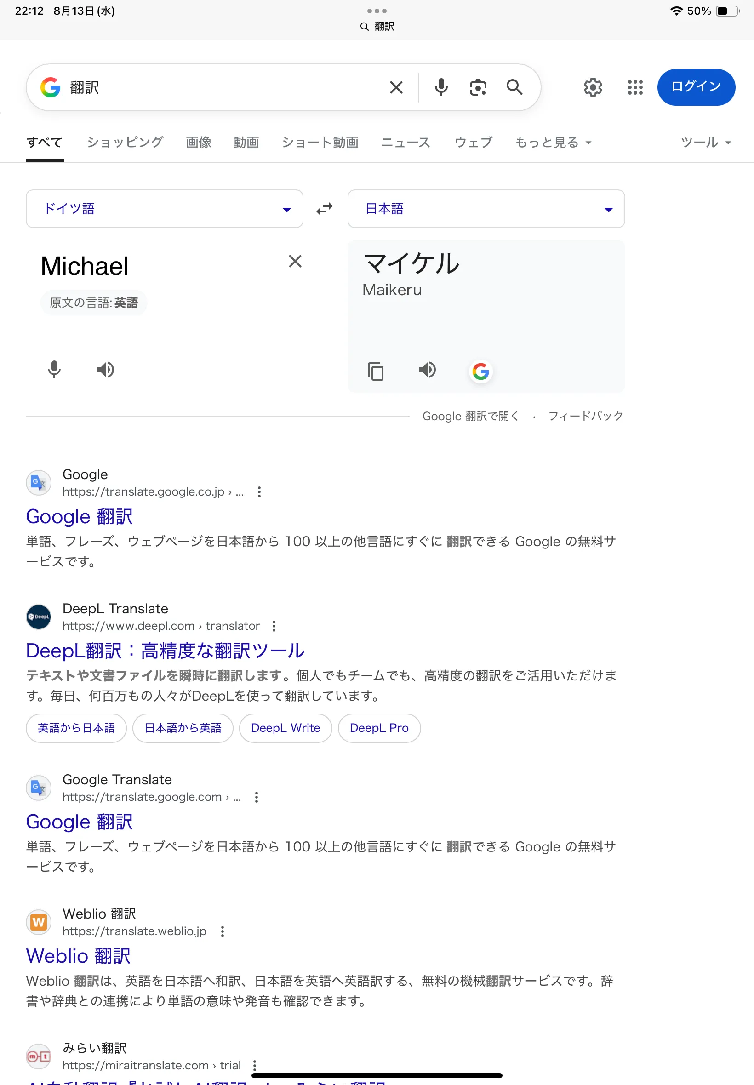Viewport: 754px width, 1085px height.
Task: Open the Weblio 翻訳 result
Action: tap(78, 956)
